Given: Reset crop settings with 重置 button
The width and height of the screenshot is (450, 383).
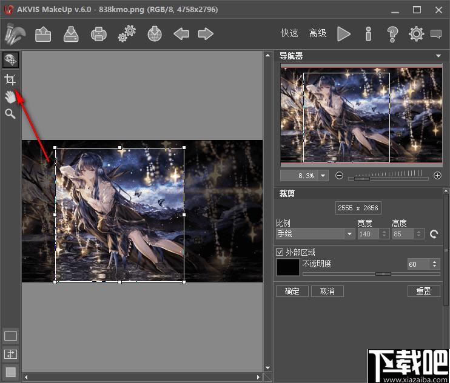Looking at the screenshot, I should click(423, 291).
